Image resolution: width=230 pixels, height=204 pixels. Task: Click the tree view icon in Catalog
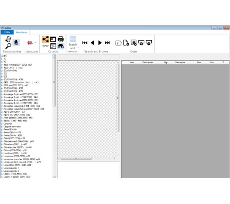point(45,39)
